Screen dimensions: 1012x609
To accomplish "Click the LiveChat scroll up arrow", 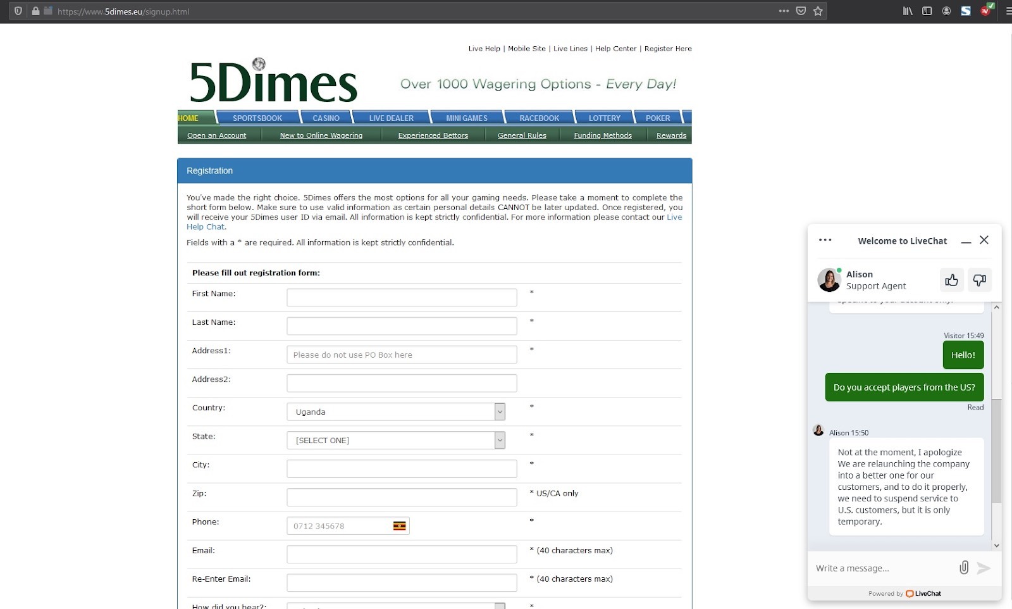I will tap(997, 307).
